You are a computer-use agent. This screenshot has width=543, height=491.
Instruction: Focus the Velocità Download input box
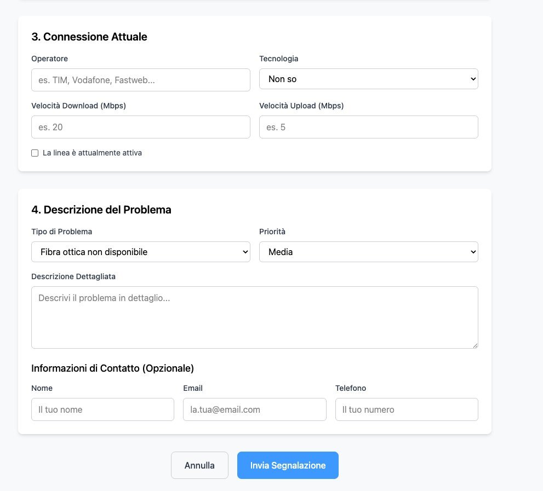pos(141,127)
